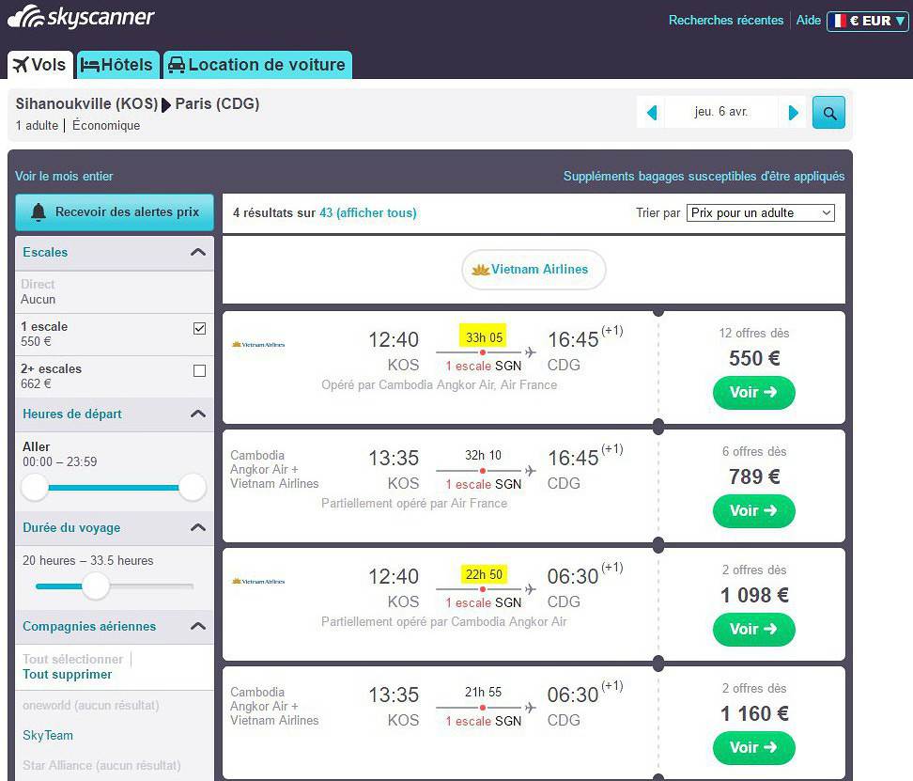Check the 2+ escales checkbox
Viewport: 913px width, 781px height.
pos(199,371)
